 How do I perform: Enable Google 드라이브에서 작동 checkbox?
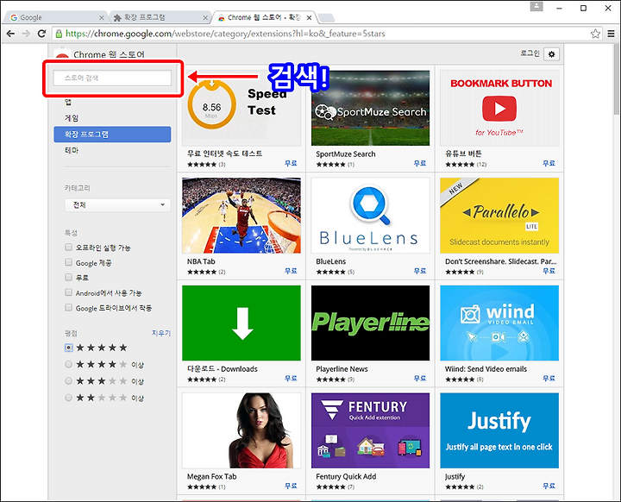[x=68, y=308]
